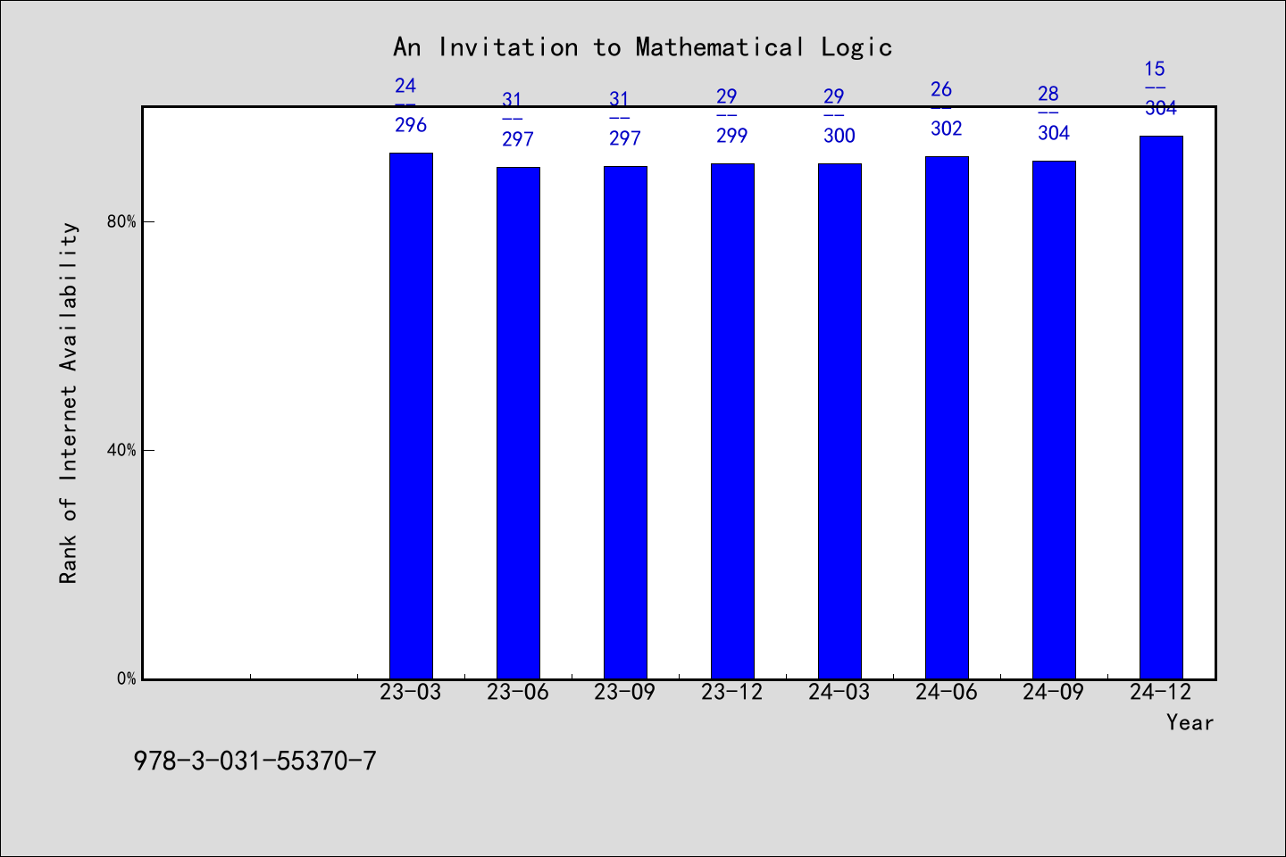Click the 40% y-axis tick label
The image size is (1286, 857).
121,451
